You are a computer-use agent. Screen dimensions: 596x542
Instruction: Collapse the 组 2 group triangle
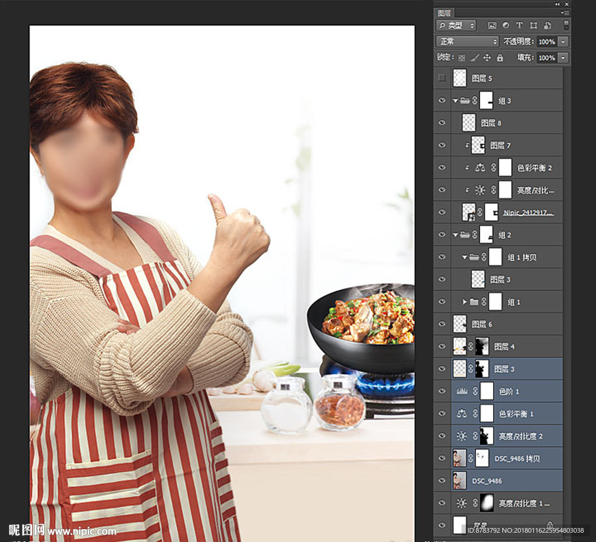[x=455, y=235]
